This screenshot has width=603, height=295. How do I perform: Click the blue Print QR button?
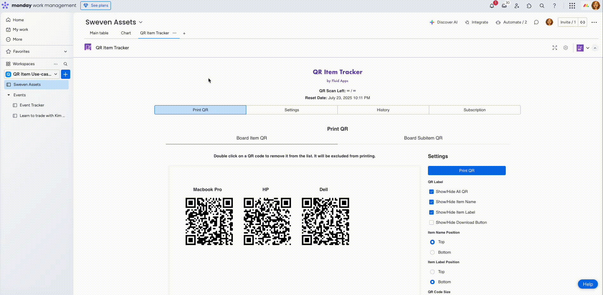click(467, 171)
